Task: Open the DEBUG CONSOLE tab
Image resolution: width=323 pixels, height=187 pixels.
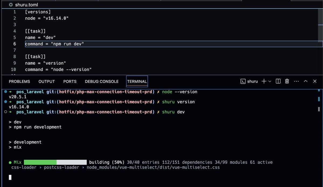Action: point(101,81)
